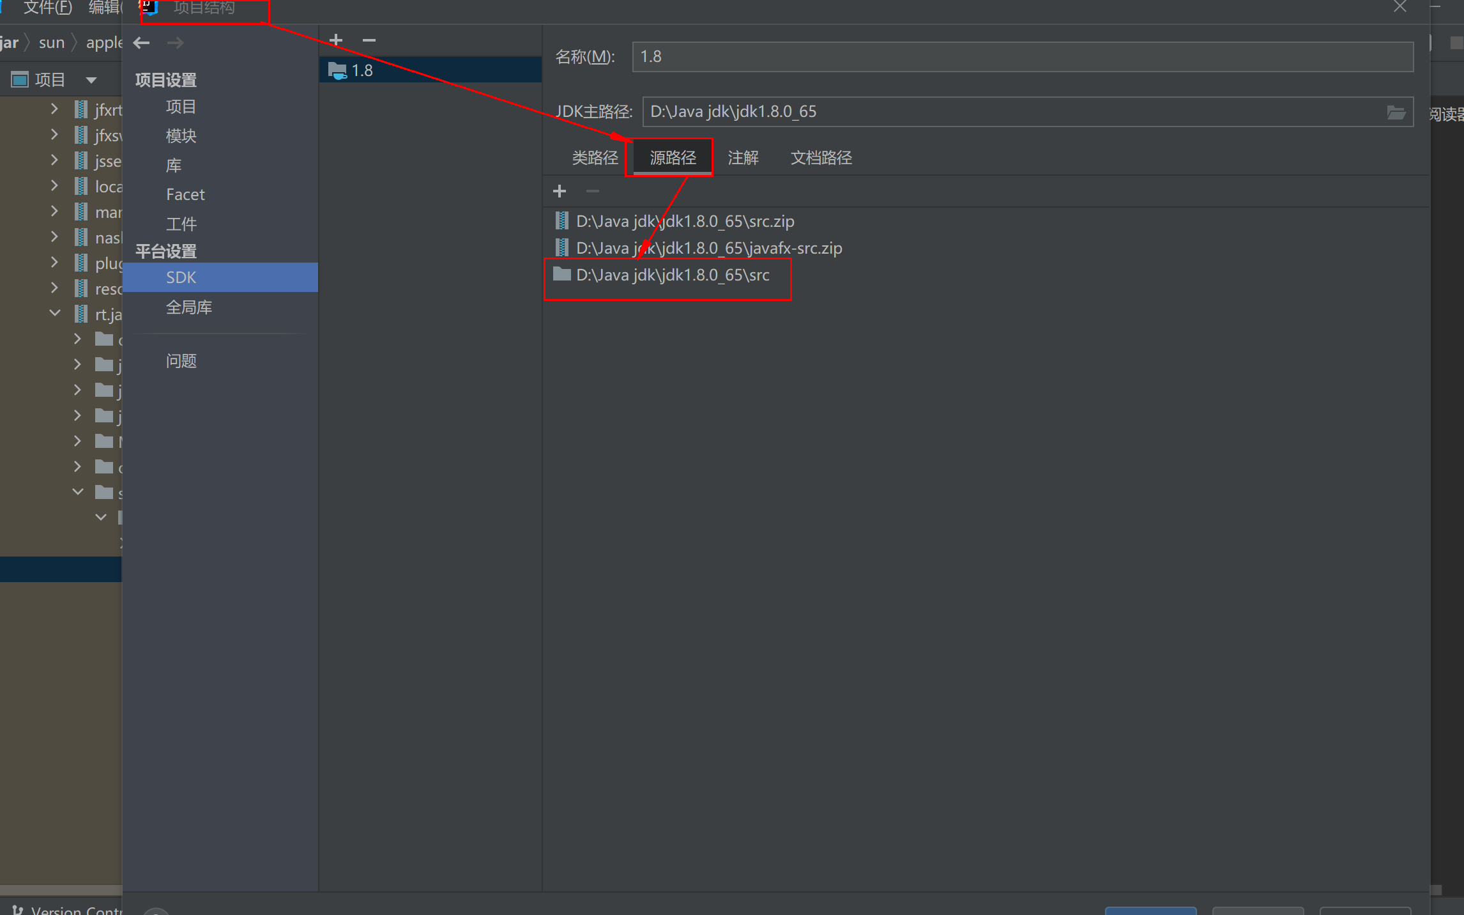Select SDK under platform settings
The width and height of the screenshot is (1464, 915).
220,277
